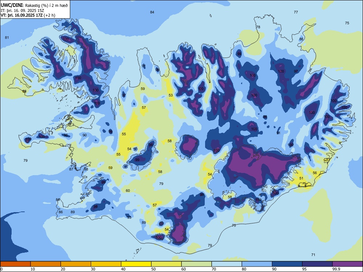
Task: Select the dark blue 90–95 legend swatch
Action: (287, 264)
